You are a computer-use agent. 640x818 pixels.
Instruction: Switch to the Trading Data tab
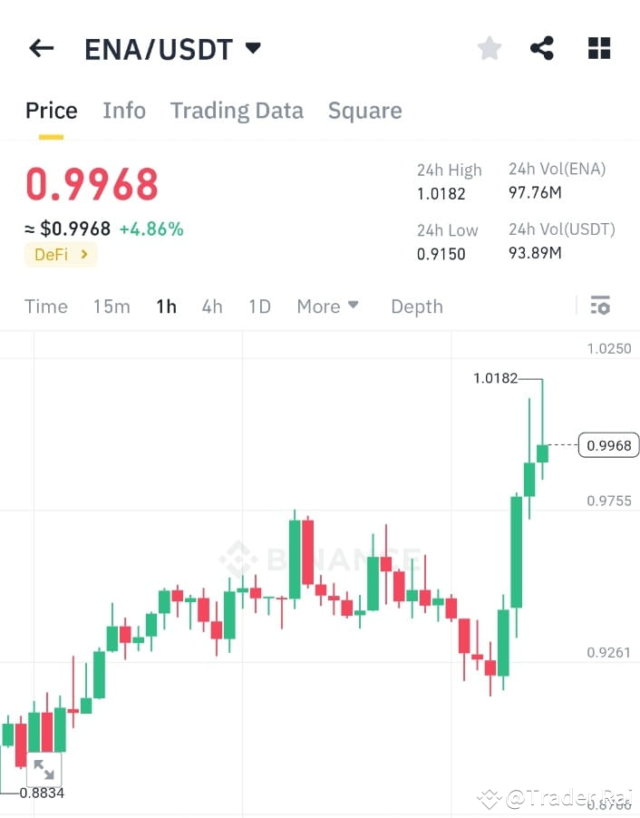[237, 110]
